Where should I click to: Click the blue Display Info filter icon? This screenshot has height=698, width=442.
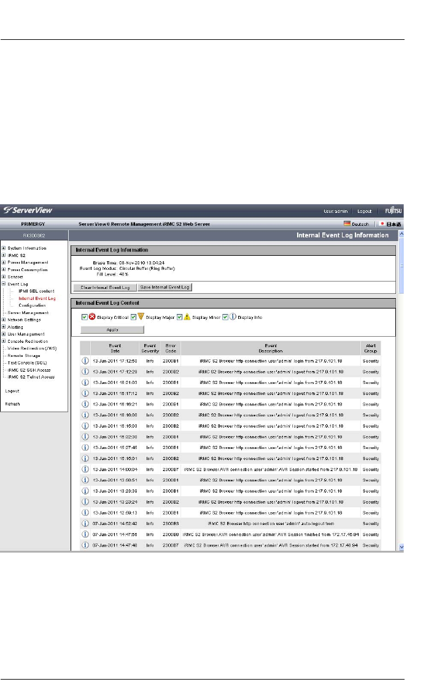point(233,316)
